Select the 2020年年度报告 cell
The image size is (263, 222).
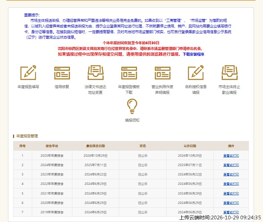coord(52,203)
